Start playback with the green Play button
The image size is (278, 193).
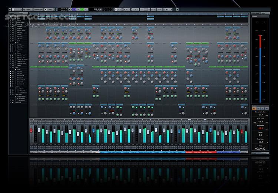coord(82,9)
